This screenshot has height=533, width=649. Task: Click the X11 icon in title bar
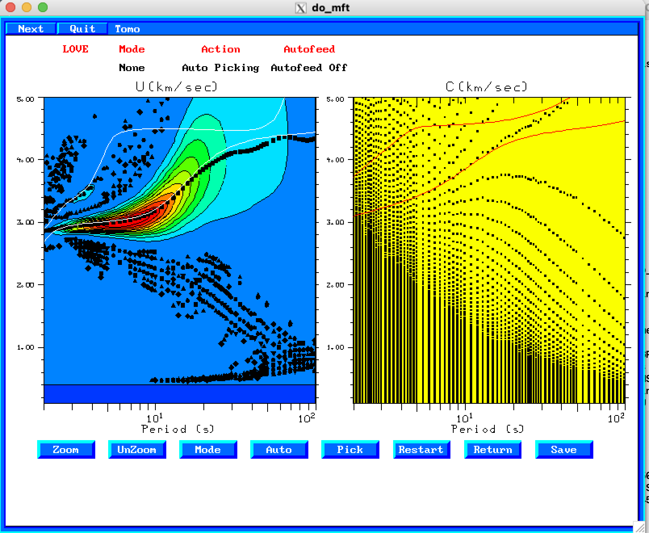pyautogui.click(x=301, y=8)
